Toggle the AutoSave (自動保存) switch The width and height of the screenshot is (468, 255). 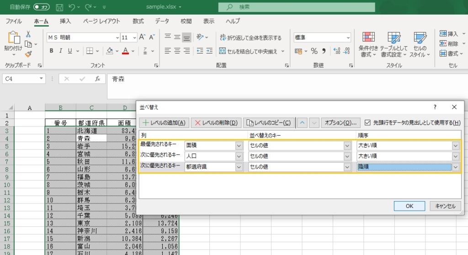coord(42,7)
